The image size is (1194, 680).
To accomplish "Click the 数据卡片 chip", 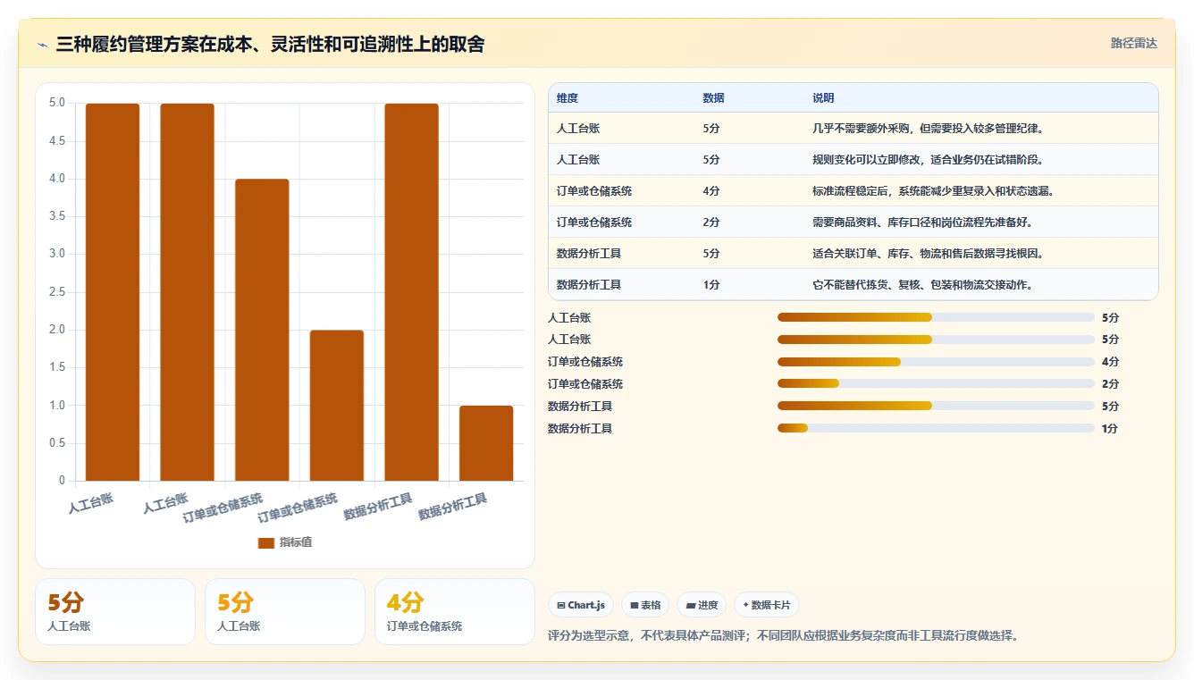I will tap(767, 605).
